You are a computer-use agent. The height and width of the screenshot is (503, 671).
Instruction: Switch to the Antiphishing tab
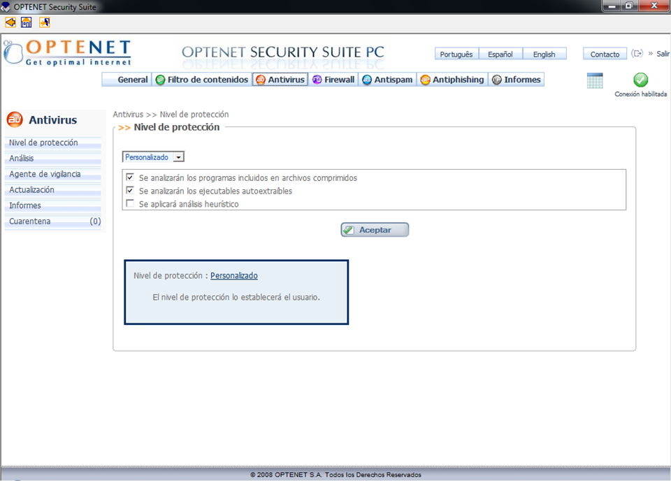point(452,80)
